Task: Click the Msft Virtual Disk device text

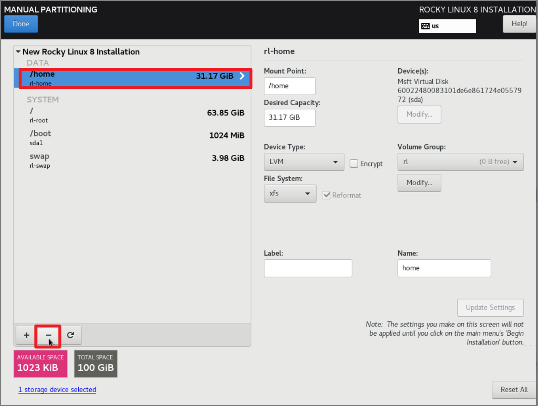Action: [423, 82]
